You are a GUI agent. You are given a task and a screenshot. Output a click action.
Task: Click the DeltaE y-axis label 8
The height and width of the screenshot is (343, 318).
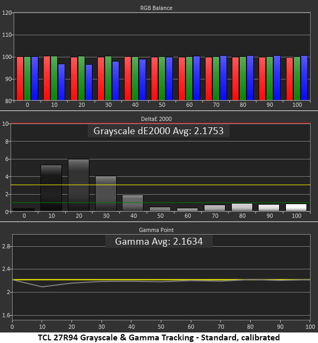tap(7, 142)
